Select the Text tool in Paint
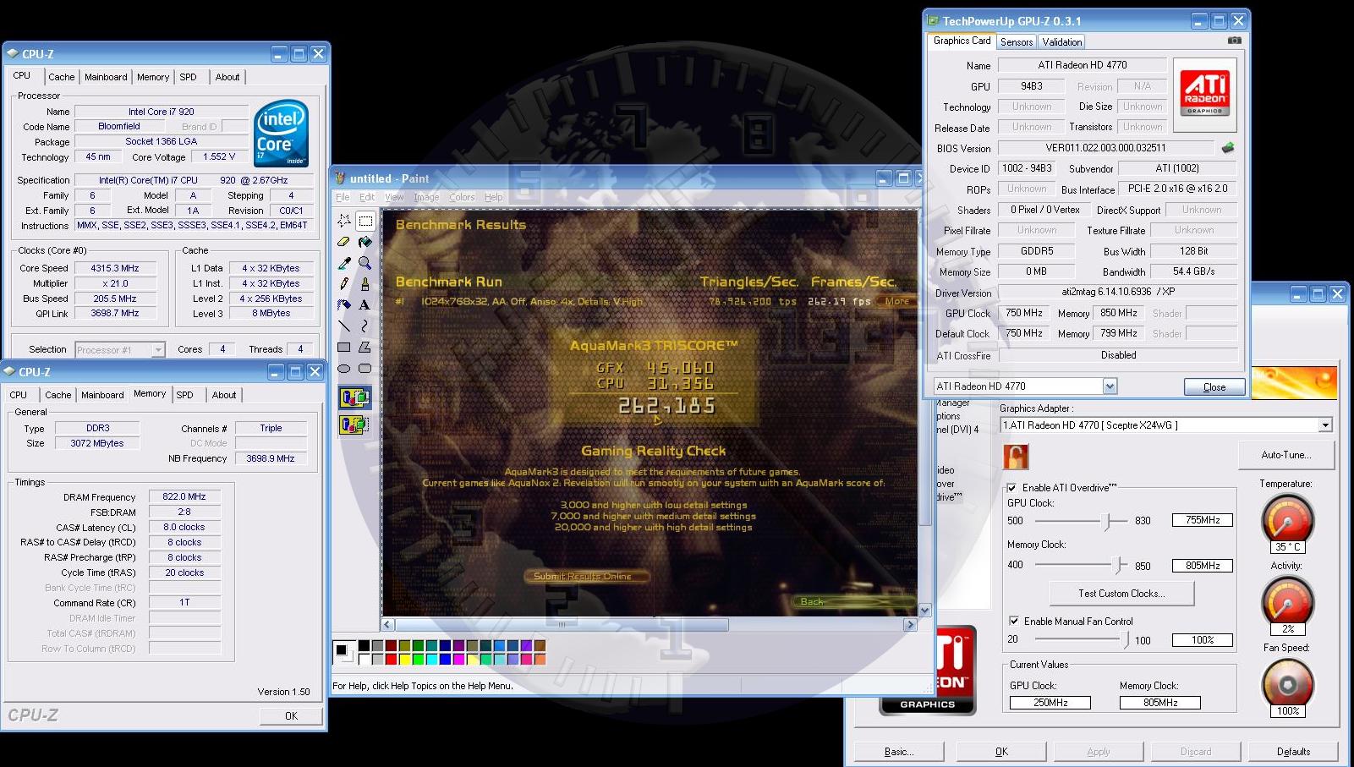The width and height of the screenshot is (1354, 767). point(365,304)
